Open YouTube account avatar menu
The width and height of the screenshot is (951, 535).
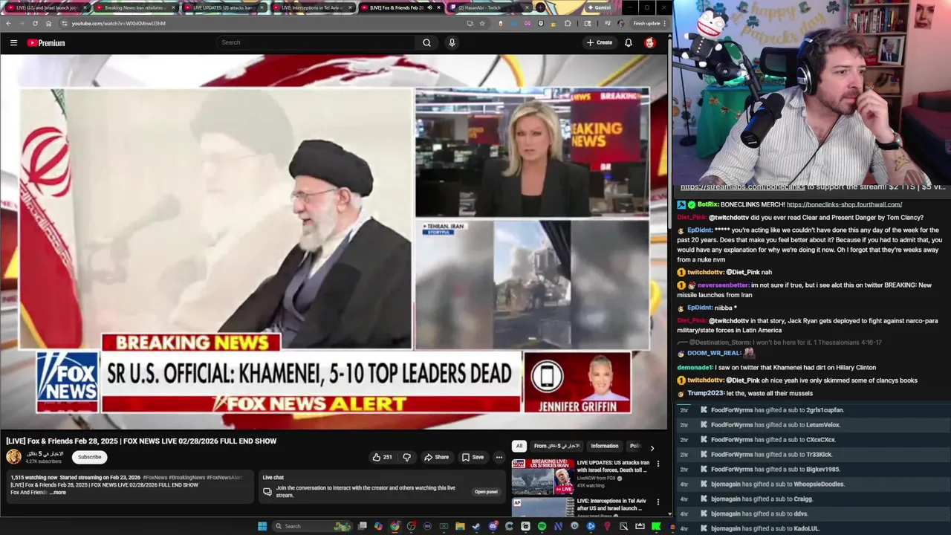point(649,42)
